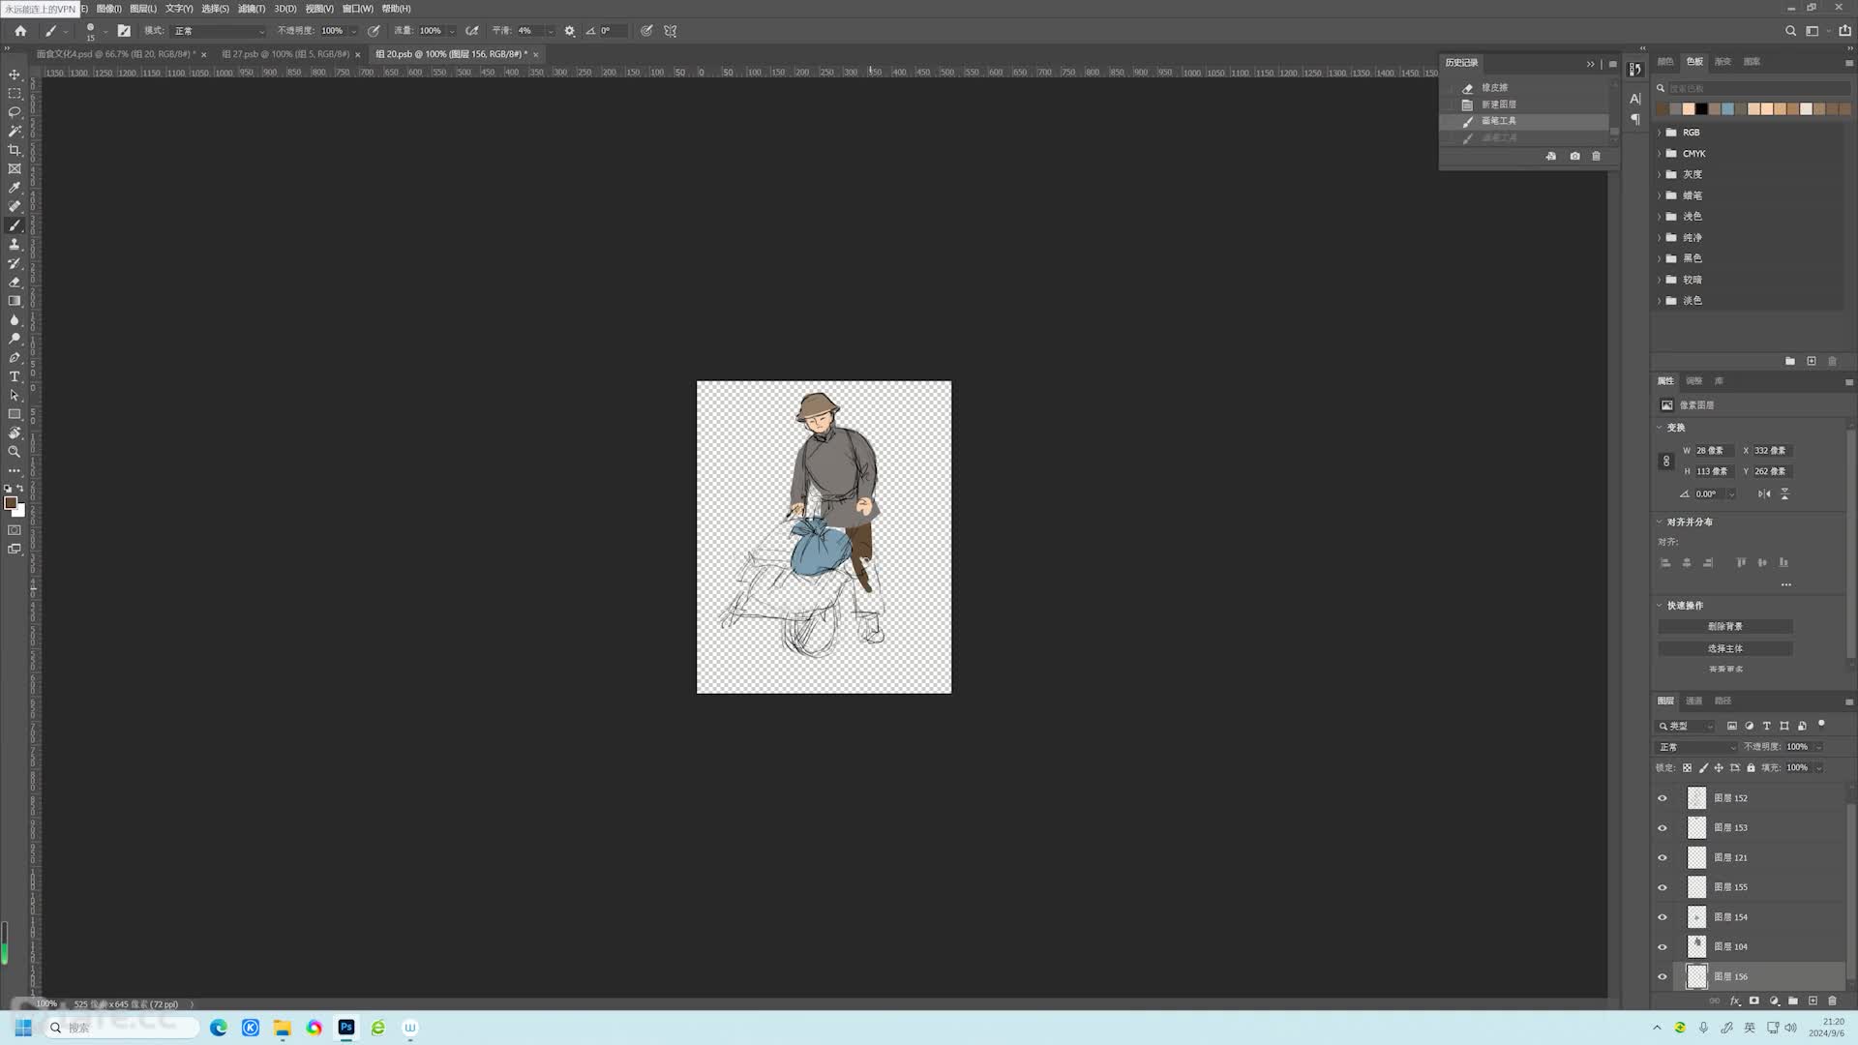Select the Move tool
The height and width of the screenshot is (1045, 1858).
click(15, 75)
